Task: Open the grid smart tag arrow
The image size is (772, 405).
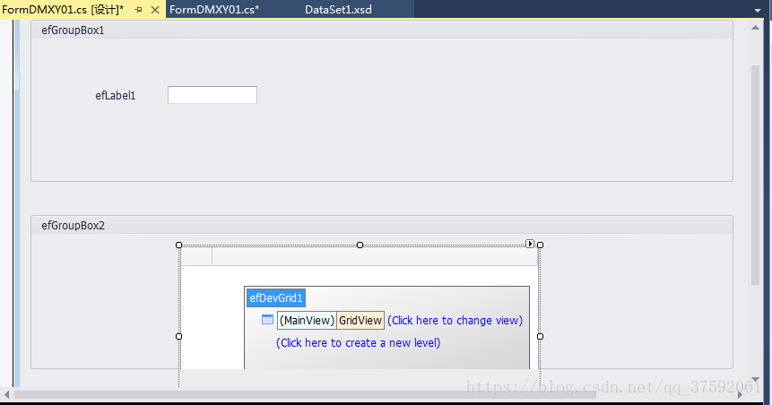Action: 530,244
